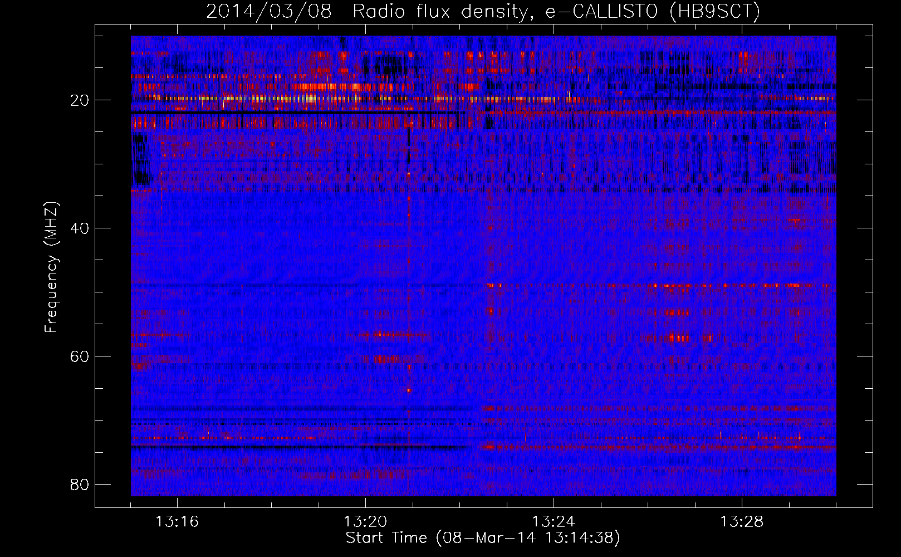Viewport: 901px width, 557px height.
Task: Click the 13:28 time tick label
Action: pyautogui.click(x=742, y=522)
